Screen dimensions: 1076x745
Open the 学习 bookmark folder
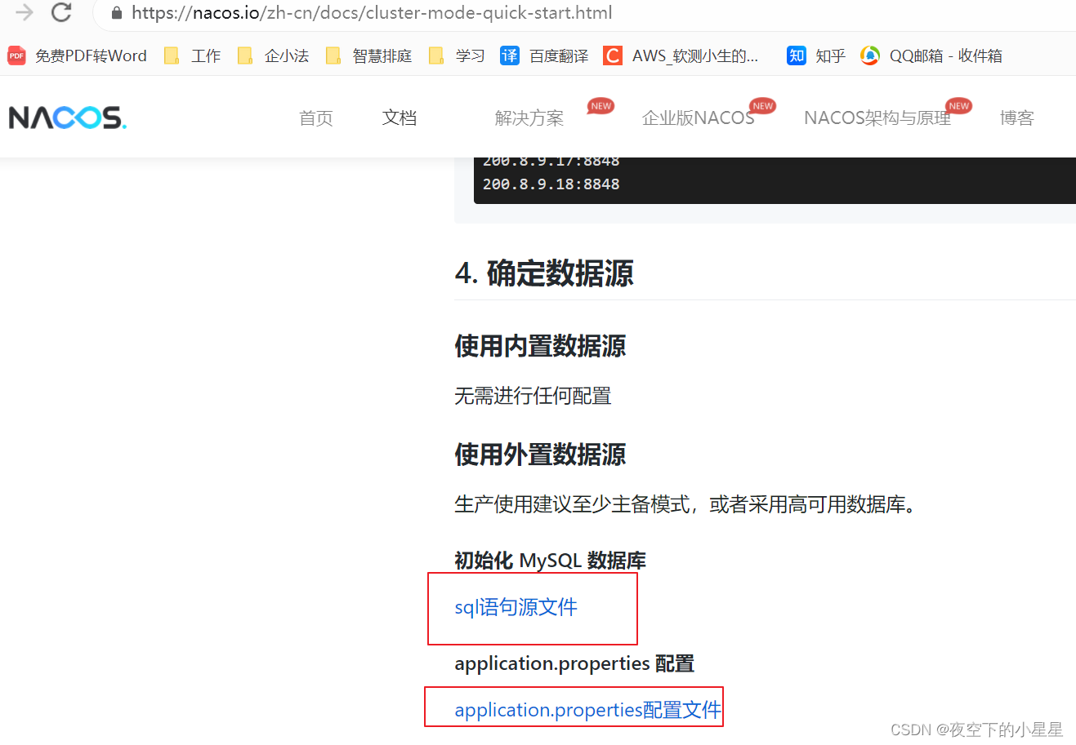click(x=458, y=55)
